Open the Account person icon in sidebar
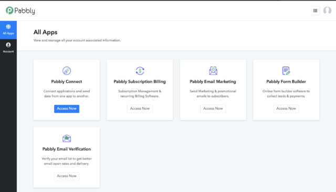The height and width of the screenshot is (192, 336). [8, 45]
